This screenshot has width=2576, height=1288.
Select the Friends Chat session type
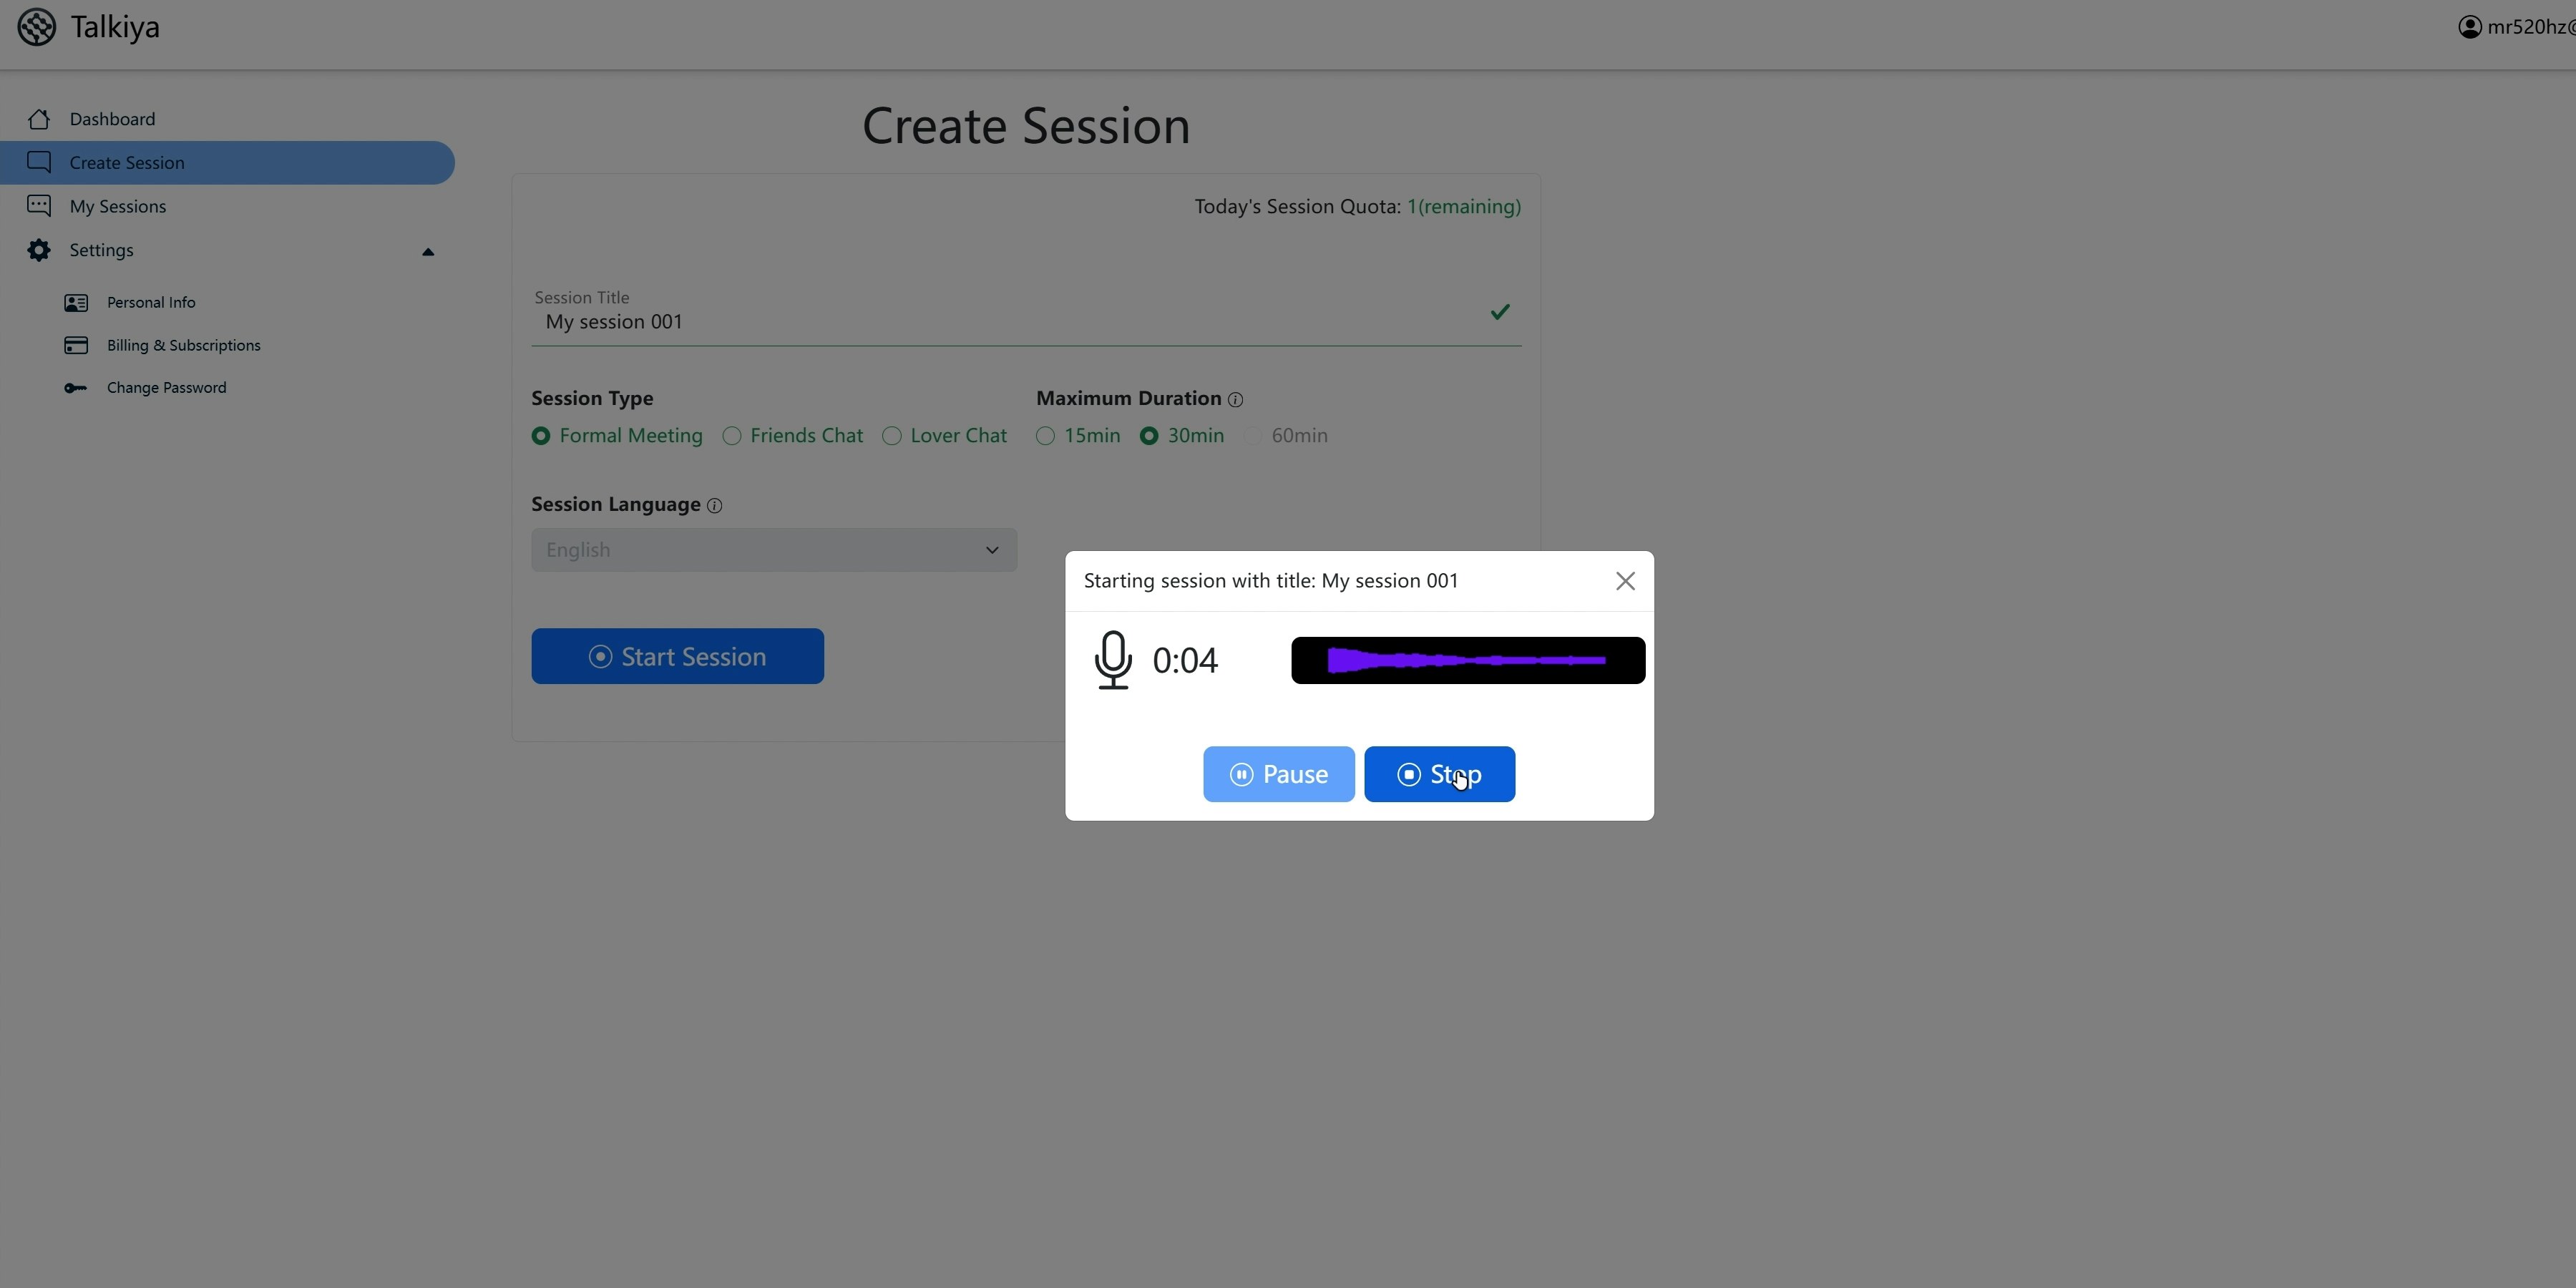tap(732, 436)
